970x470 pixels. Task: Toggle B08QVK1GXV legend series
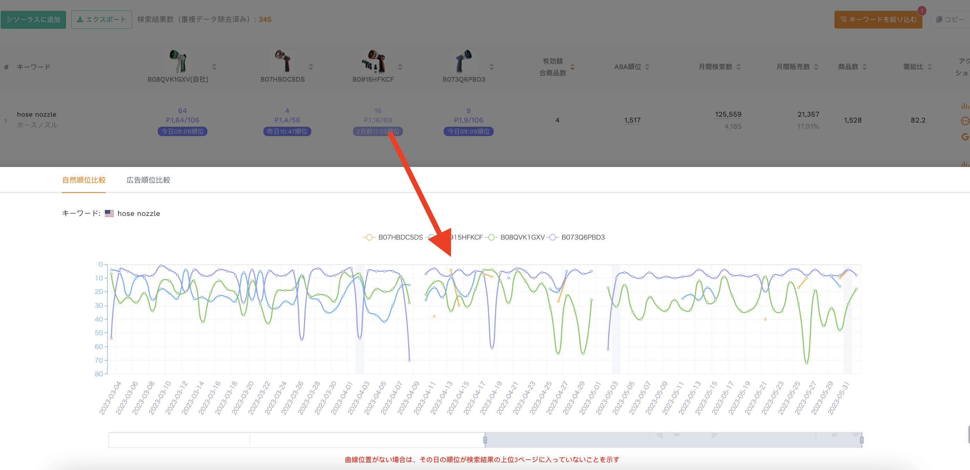pyautogui.click(x=515, y=237)
